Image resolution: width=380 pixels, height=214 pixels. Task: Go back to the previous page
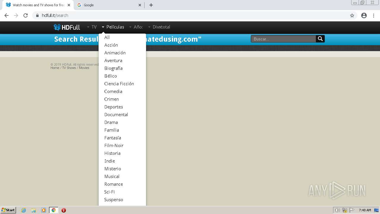pos(7,15)
